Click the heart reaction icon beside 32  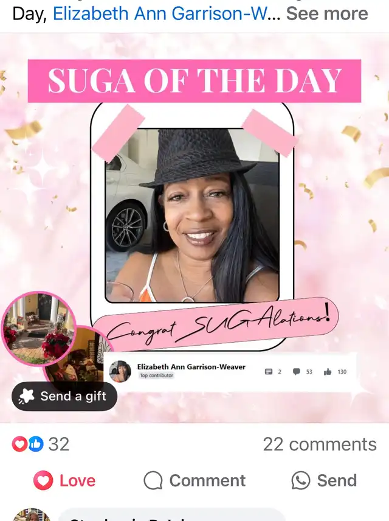click(19, 444)
